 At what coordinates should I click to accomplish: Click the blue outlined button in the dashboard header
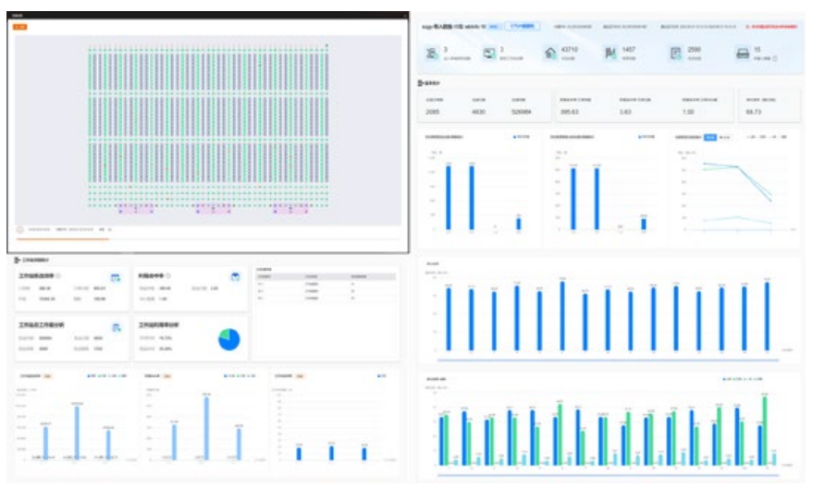coord(523,27)
